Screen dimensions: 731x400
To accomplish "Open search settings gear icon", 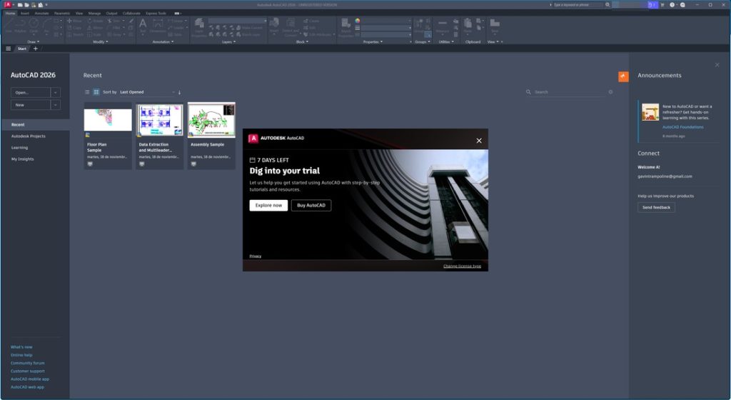I will (x=611, y=92).
